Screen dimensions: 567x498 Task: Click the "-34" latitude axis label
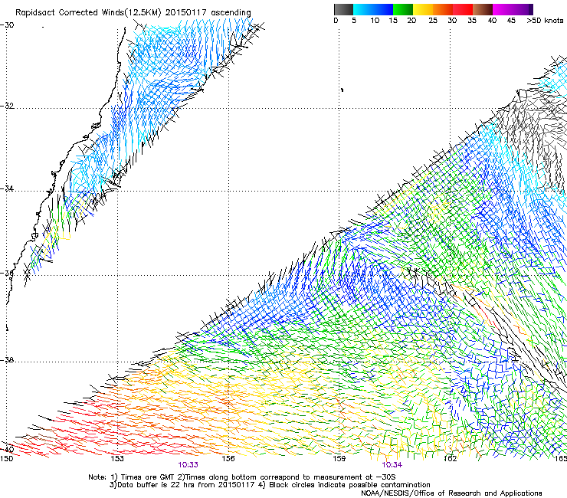coord(7,188)
